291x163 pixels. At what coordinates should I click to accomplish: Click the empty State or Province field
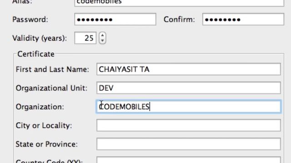click(x=189, y=144)
